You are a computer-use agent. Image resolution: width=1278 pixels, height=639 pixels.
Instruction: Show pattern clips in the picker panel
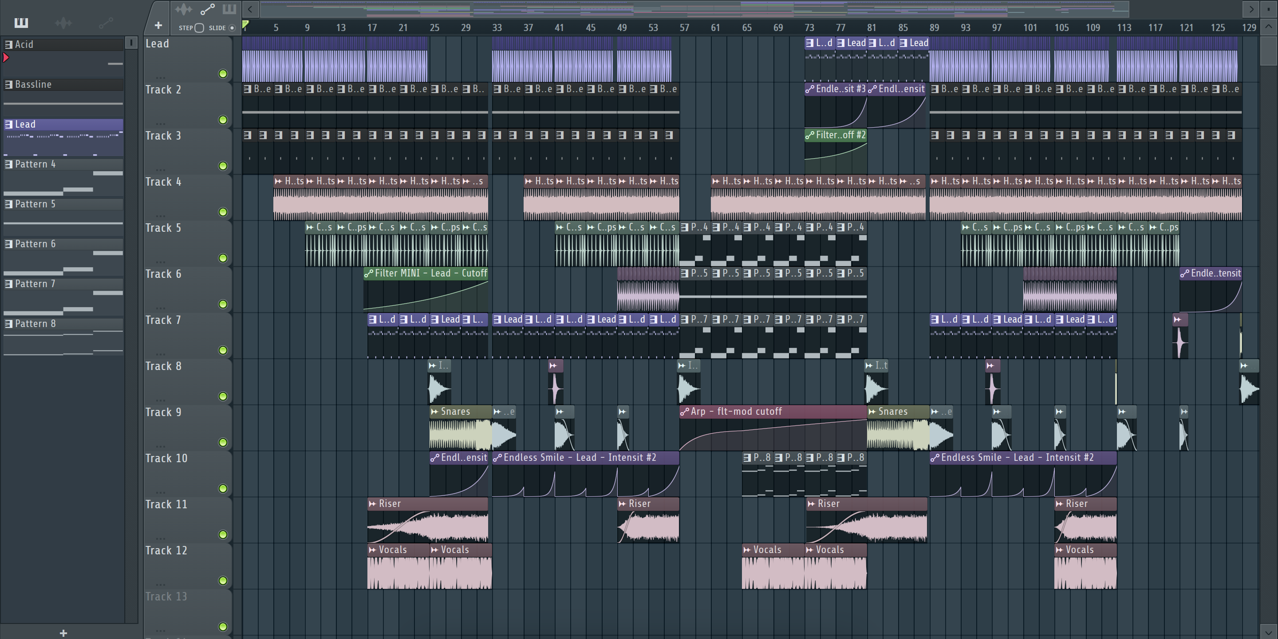coord(21,23)
